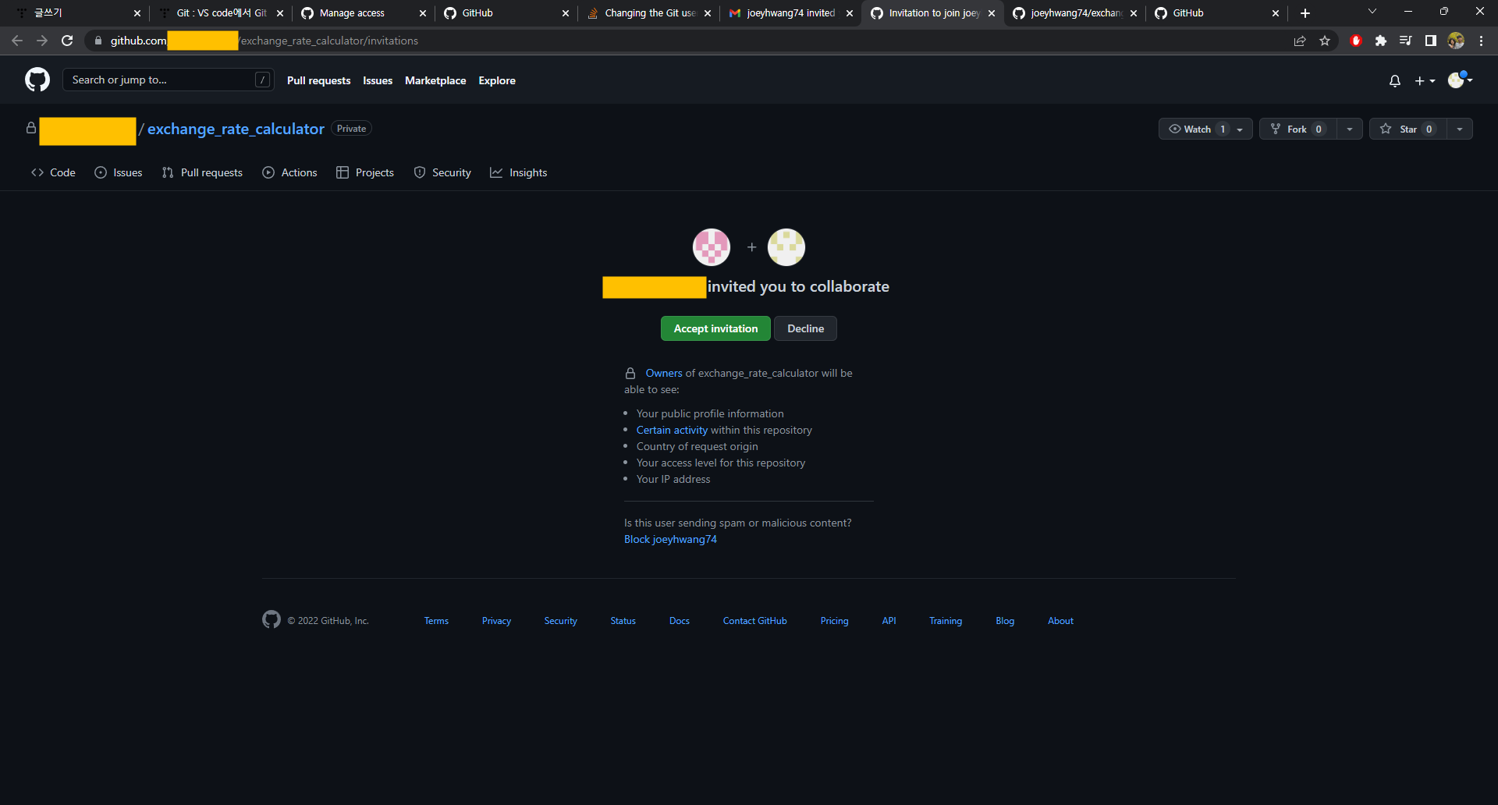Image resolution: width=1498 pixels, height=805 pixels.
Task: Click the red ad blocker extension icon
Action: pyautogui.click(x=1356, y=41)
